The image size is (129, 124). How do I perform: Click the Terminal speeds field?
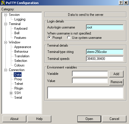105,59
